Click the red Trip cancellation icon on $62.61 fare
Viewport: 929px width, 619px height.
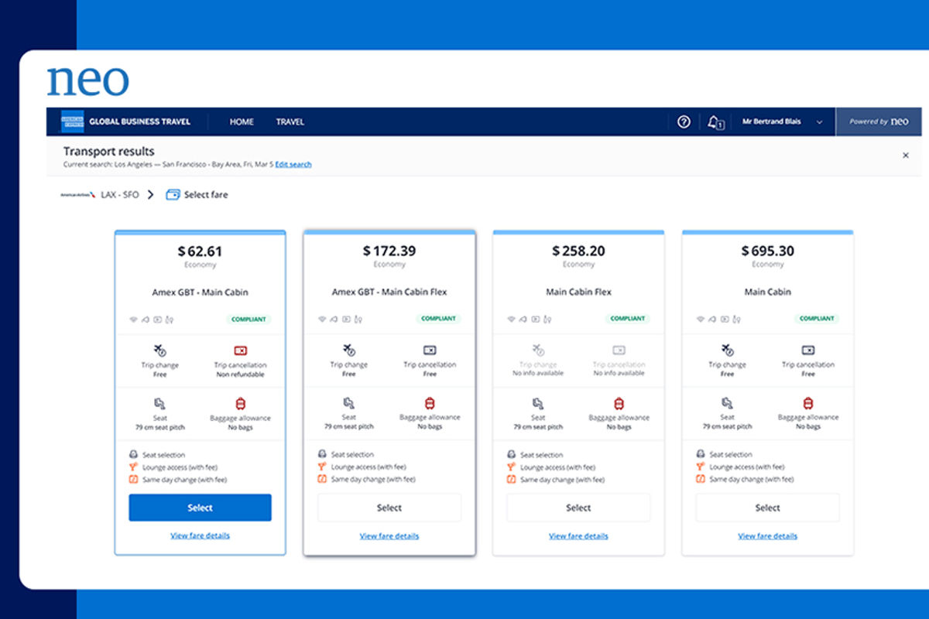[x=240, y=351]
